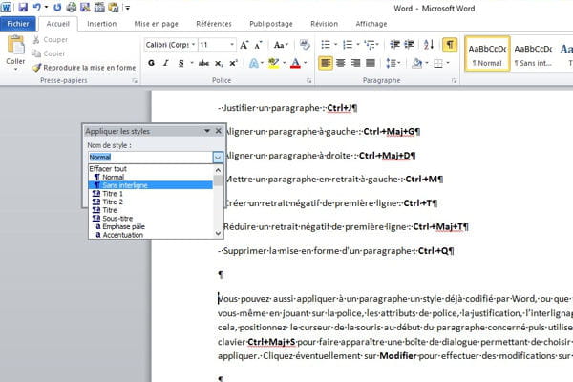Open the highlight color dropdown arrow
Screen dimensions: 573x382
(284, 63)
